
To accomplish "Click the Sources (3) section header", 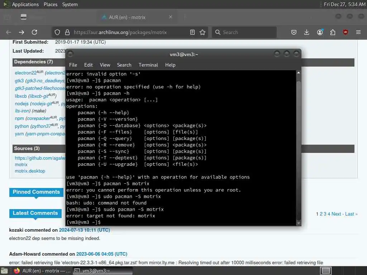I will pyautogui.click(x=27, y=149).
